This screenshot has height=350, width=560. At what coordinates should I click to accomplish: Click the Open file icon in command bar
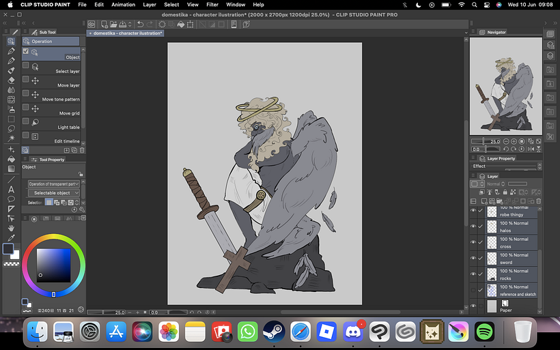(113, 25)
